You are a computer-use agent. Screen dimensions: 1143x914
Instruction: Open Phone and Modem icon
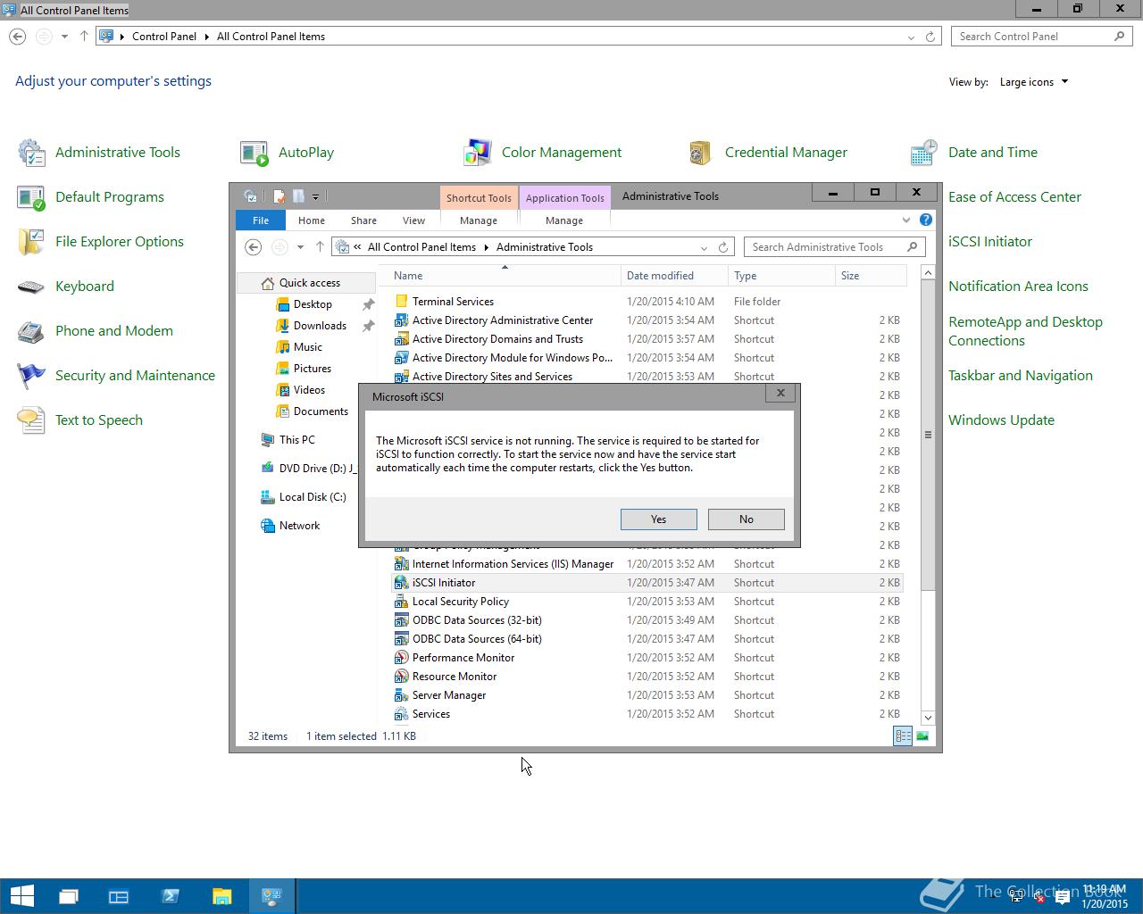[x=31, y=331]
